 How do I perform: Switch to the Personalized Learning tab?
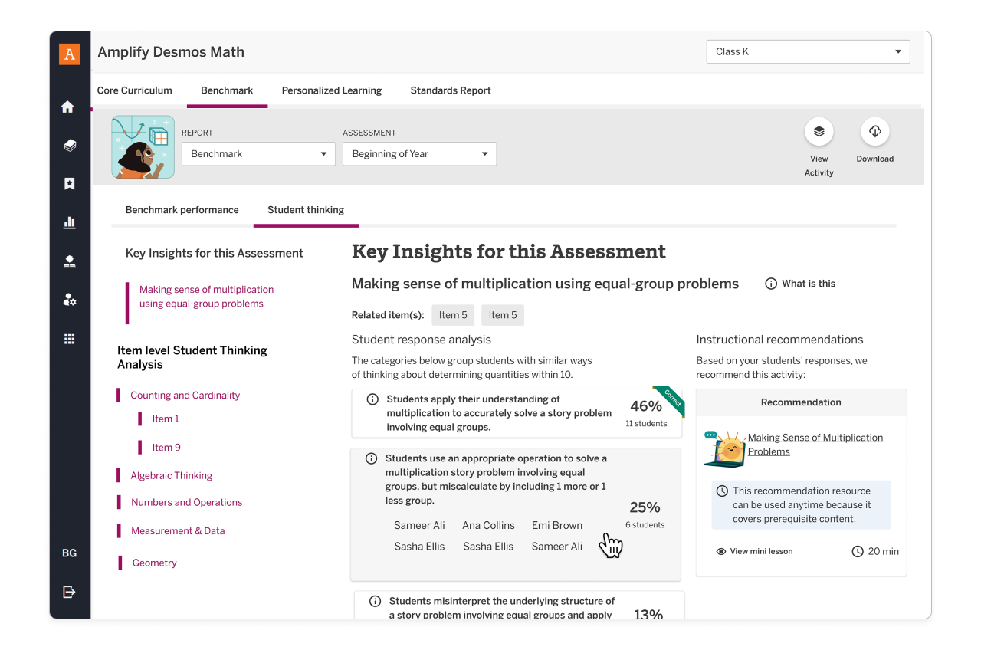click(331, 90)
